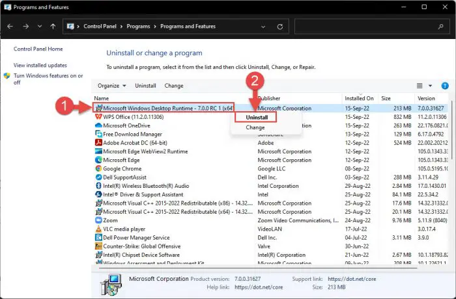Select the WPS Office icon
Screen dimensions: 456x299
tap(98, 117)
